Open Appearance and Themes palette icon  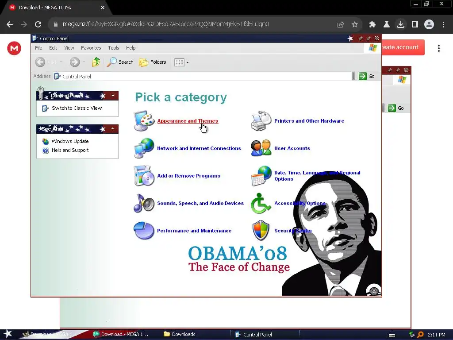pos(144,121)
